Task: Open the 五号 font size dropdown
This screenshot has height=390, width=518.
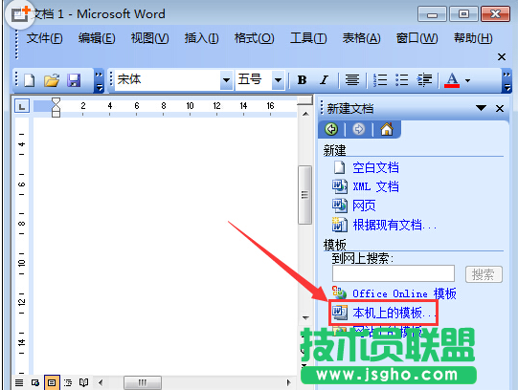Action: point(279,80)
